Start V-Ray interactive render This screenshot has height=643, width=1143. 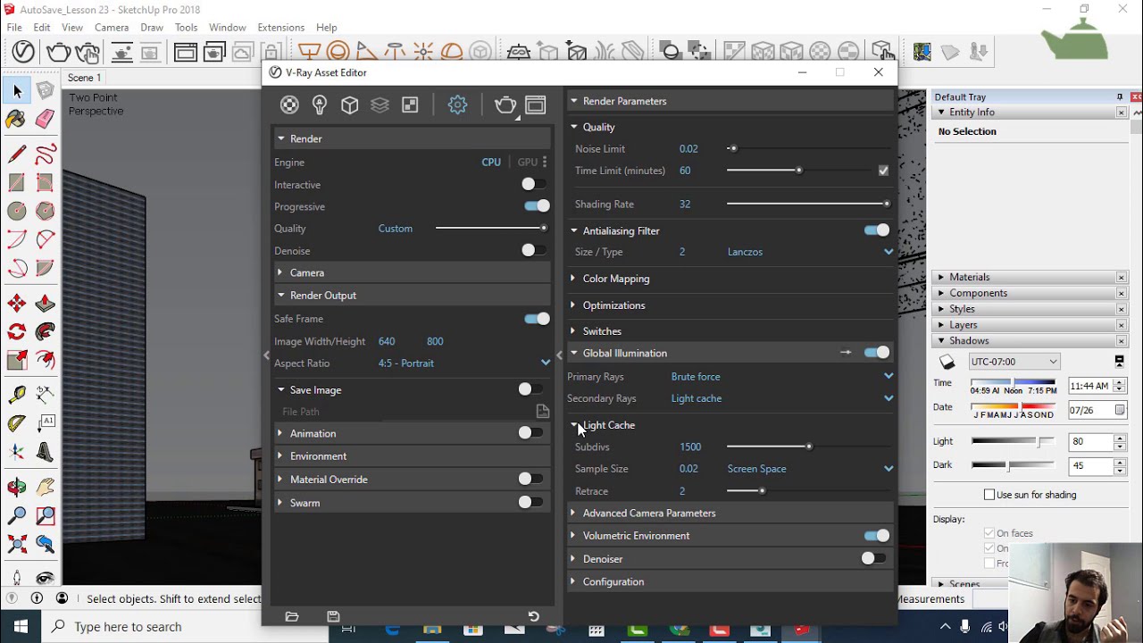pyautogui.click(x=87, y=52)
